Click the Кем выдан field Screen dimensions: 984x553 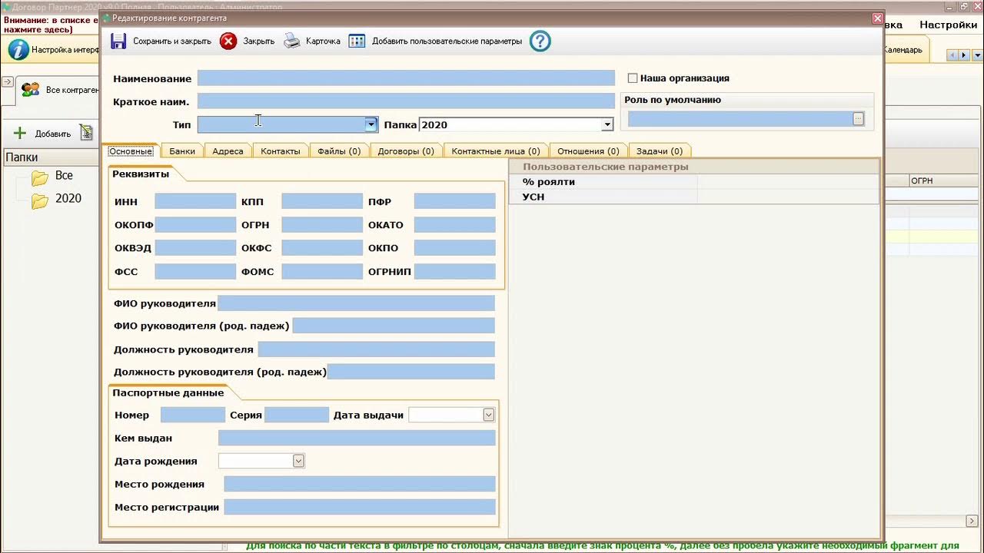[357, 438]
